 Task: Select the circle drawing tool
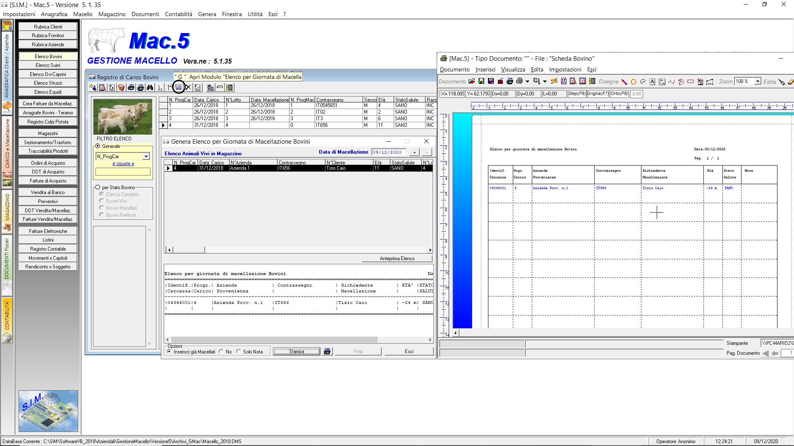pos(634,82)
